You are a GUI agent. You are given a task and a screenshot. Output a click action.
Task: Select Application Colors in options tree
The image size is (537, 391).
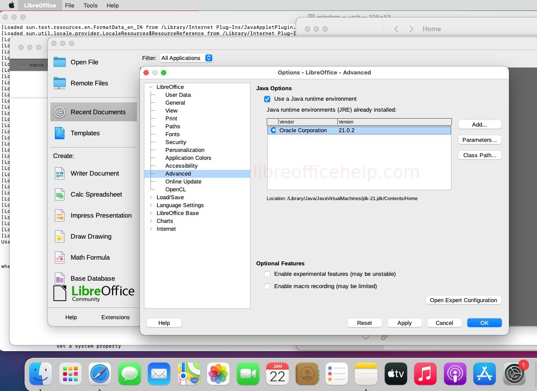click(x=188, y=158)
